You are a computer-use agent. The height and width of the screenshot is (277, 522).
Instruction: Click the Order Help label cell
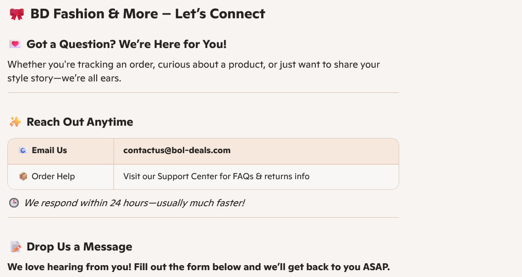tap(53, 176)
